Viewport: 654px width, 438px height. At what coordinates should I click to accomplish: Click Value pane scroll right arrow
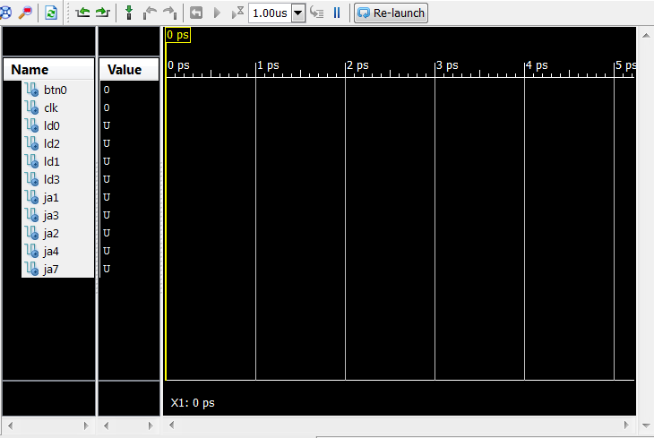coord(151,425)
